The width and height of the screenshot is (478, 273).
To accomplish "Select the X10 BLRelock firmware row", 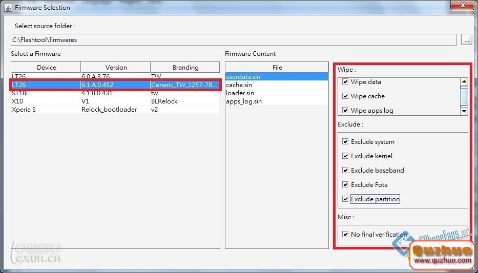I will click(x=116, y=101).
